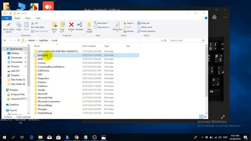This screenshot has width=251, height=141.
Task: Select the D3DSCache folder
Action: coord(44,70)
